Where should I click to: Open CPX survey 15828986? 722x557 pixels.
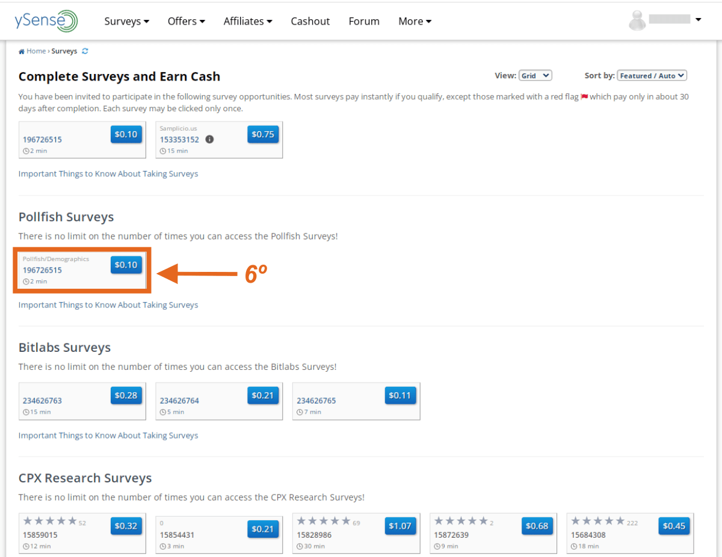(314, 535)
